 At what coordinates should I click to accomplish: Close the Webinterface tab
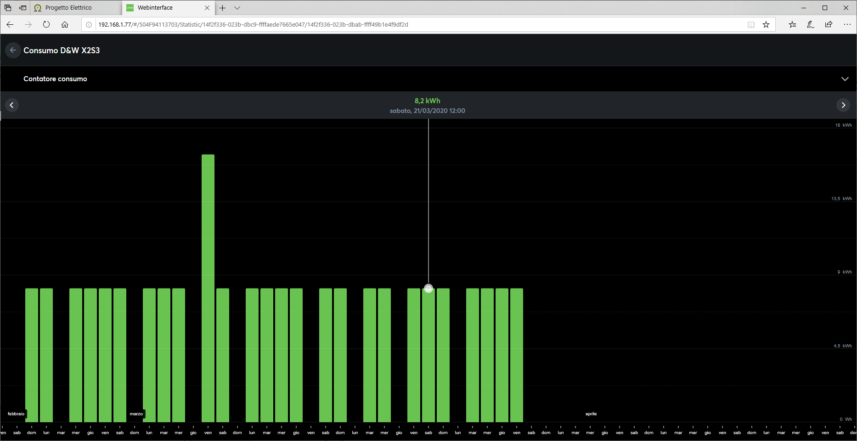click(x=207, y=8)
